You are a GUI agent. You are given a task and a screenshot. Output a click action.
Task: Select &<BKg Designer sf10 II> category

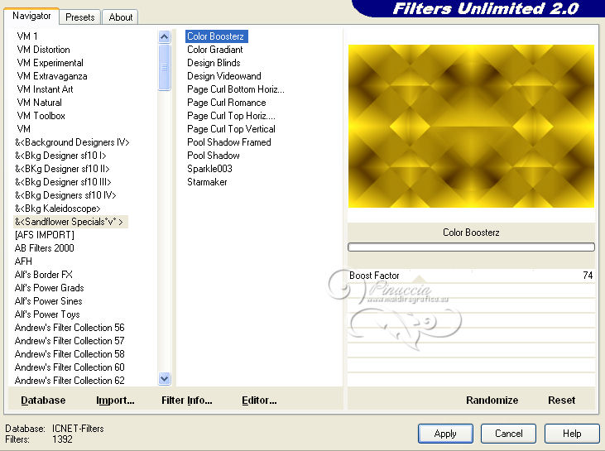pos(62,169)
